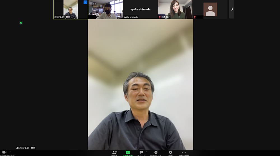This screenshot has height=156, width=280.
Task: Click the video camera icon in toolbar
Action: [x=4, y=153]
